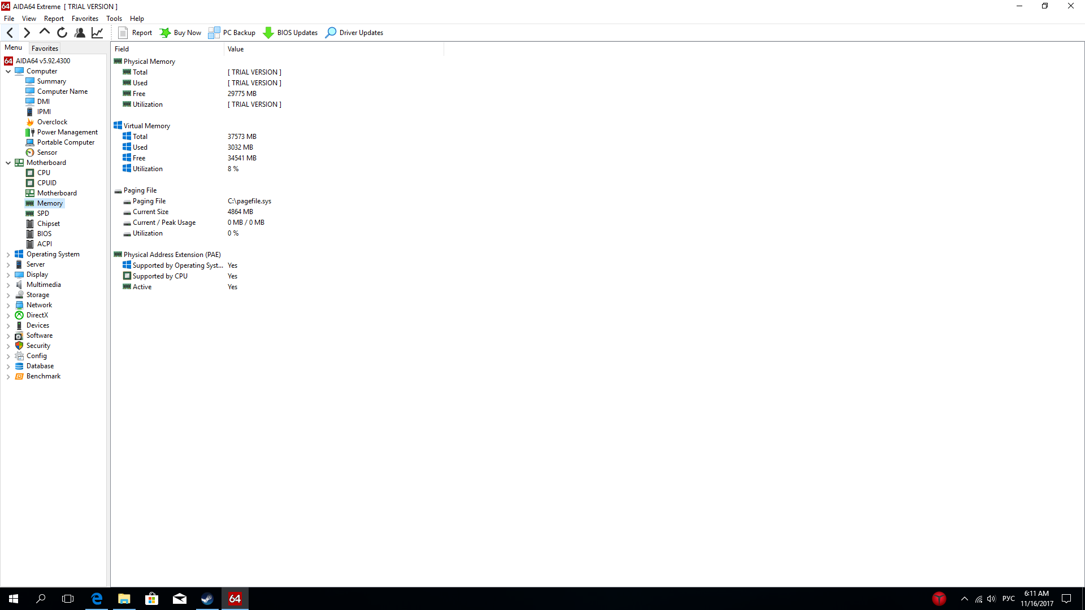Open File Explorer from the taskbar
Screen dimensions: 1085x610
pyautogui.click(x=124, y=599)
